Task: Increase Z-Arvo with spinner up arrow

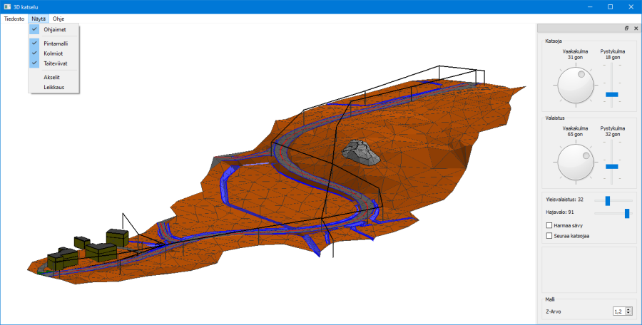Action: click(x=627, y=309)
